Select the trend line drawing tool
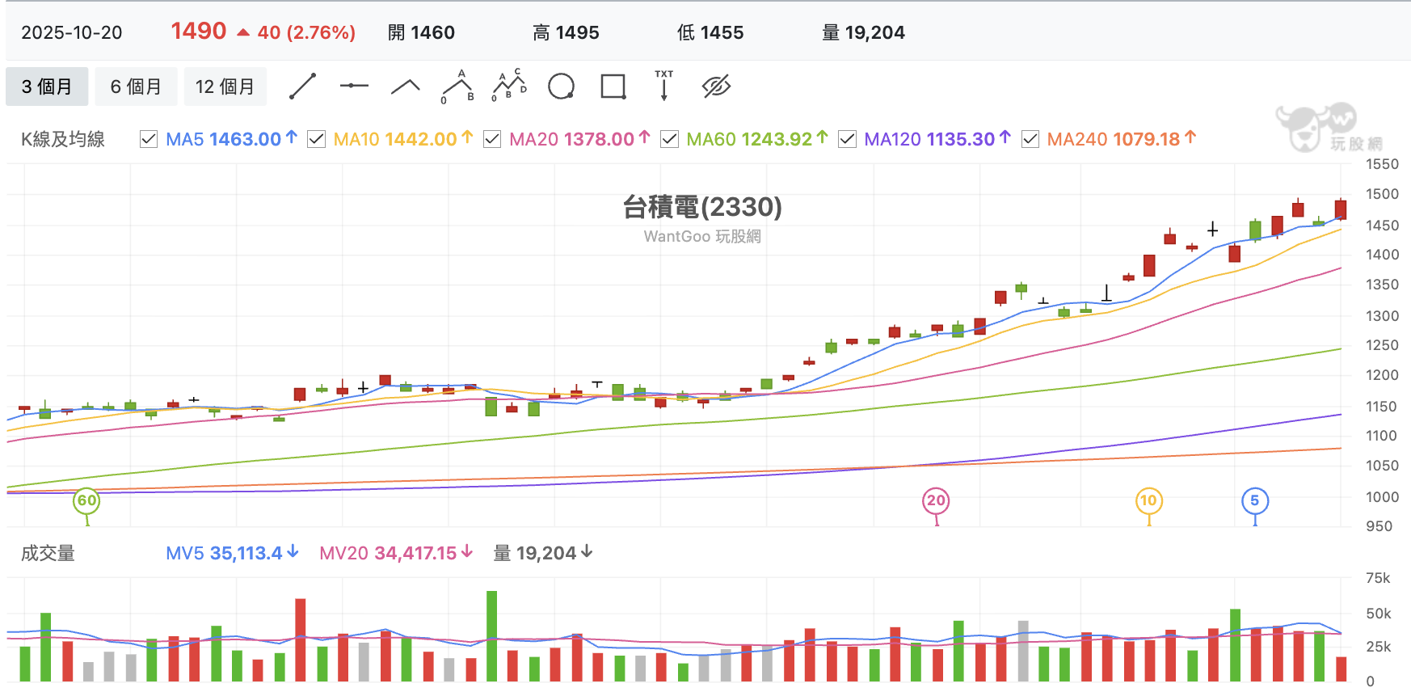This screenshot has height=692, width=1411. (x=302, y=86)
